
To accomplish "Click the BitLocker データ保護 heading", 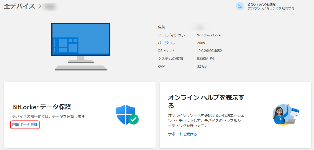I will coord(42,107).
